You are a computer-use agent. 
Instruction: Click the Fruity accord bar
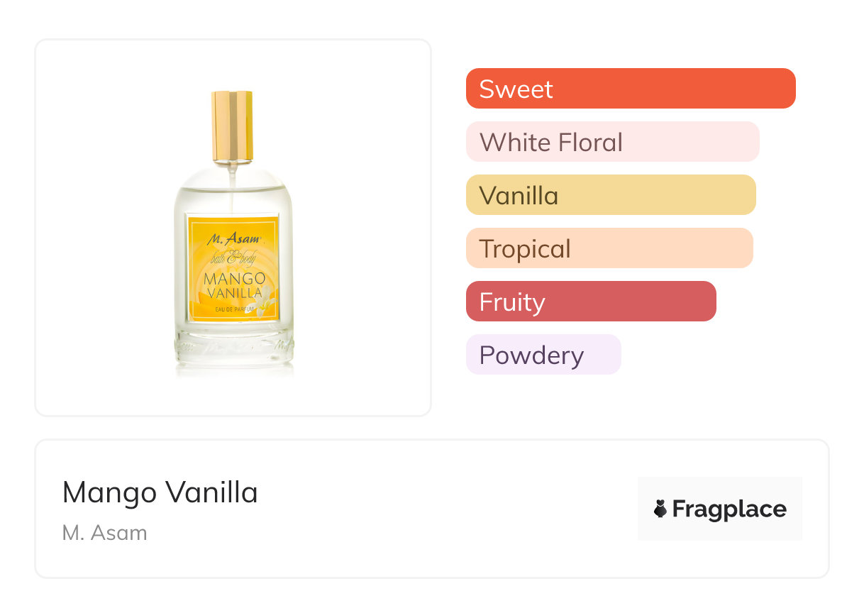point(590,302)
